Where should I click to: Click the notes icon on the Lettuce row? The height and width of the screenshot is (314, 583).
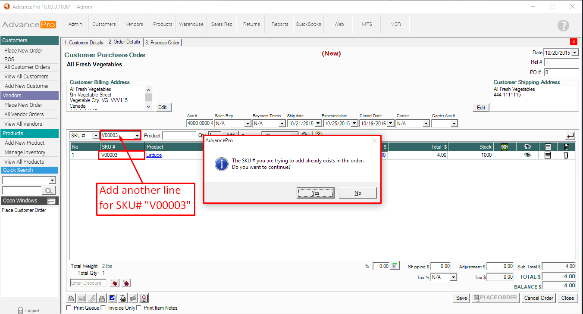tap(547, 155)
